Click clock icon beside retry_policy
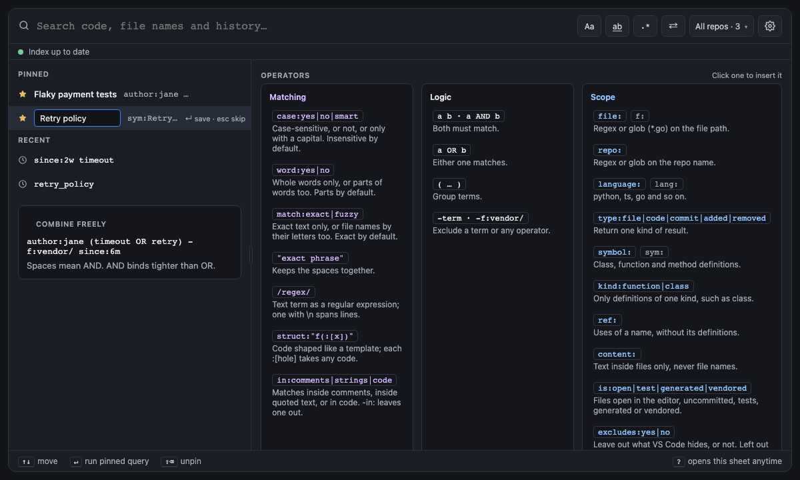 point(23,184)
